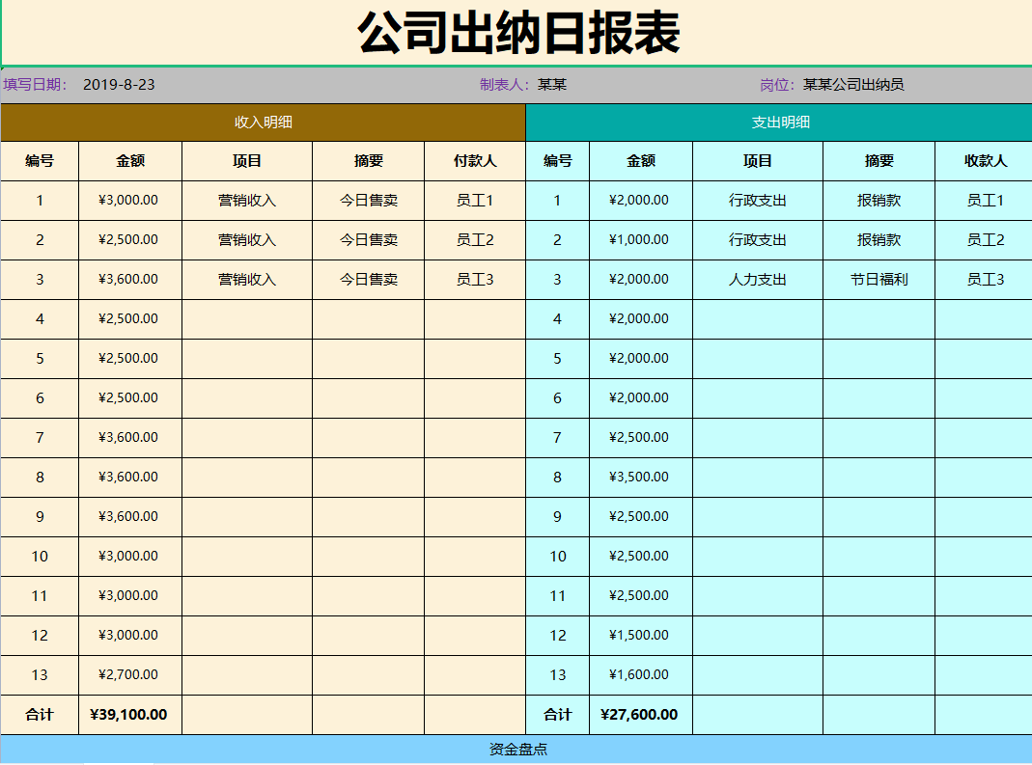Viewport: 1032px width, 765px height.
Task: Select the 岗位 field showing 某某公司出纳员
Action: 845,85
